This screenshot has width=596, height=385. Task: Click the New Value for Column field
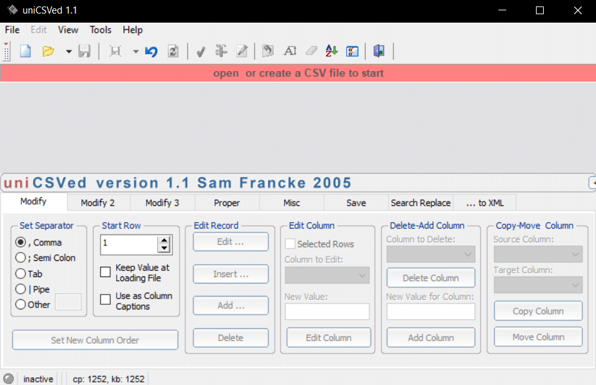[x=431, y=311]
